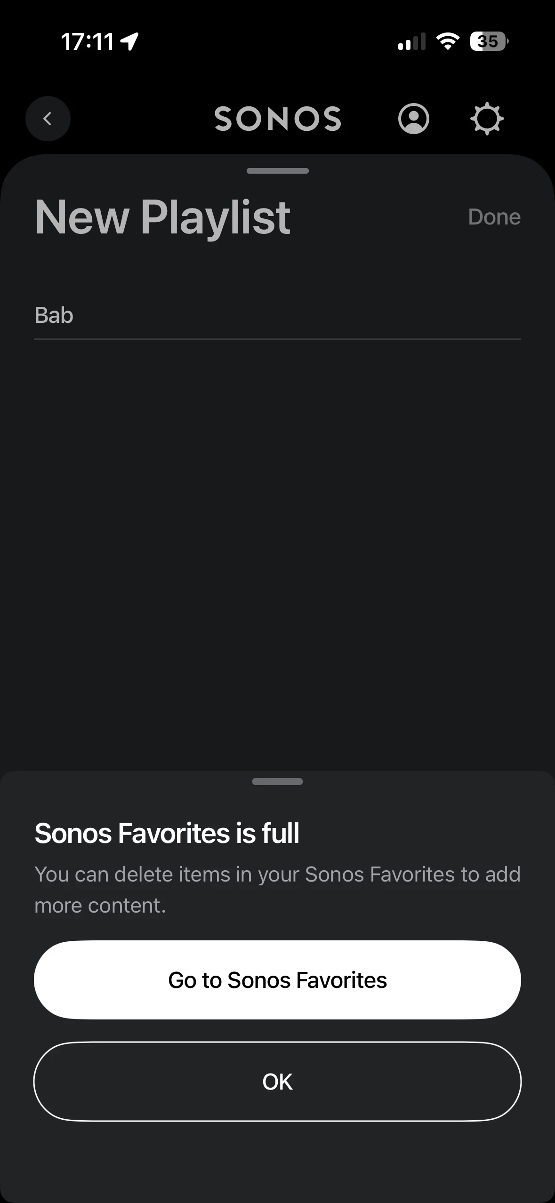
Task: Focus the playlist name field containing Bab
Action: click(x=277, y=315)
